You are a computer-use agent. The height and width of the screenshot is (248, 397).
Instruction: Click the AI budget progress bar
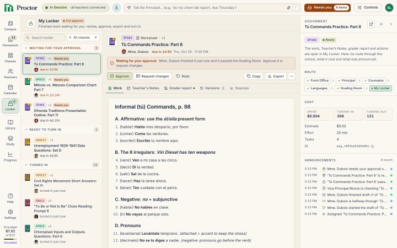[x=10, y=239]
